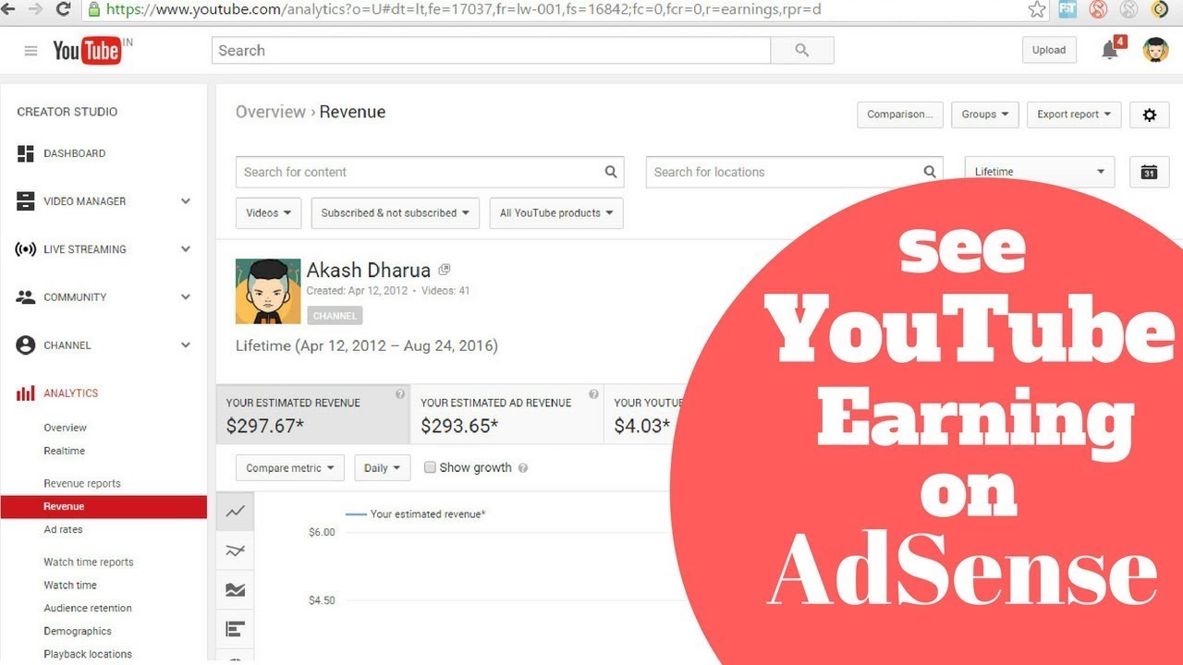
Task: Open the external link icon beside Akash Dharua
Action: pos(445,270)
